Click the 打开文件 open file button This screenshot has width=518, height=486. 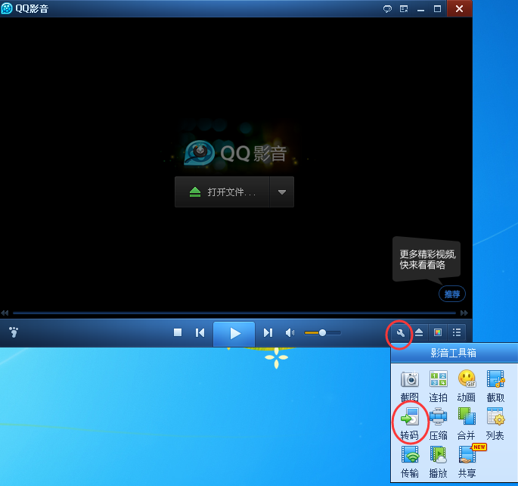click(222, 192)
